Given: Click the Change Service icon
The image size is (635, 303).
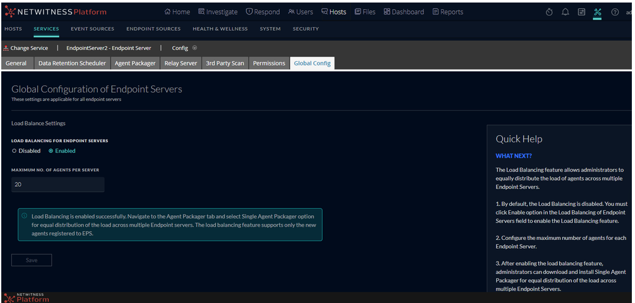Looking at the screenshot, I should (x=6, y=48).
